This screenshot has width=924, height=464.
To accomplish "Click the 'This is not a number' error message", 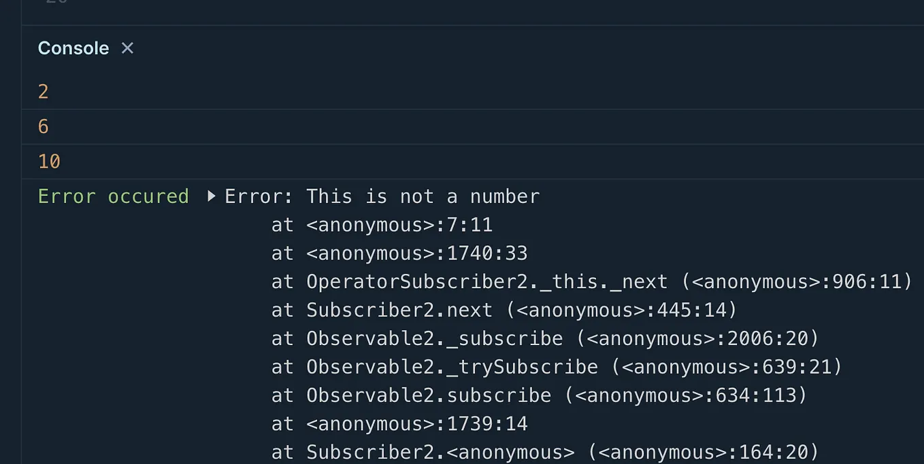I will tap(381, 196).
